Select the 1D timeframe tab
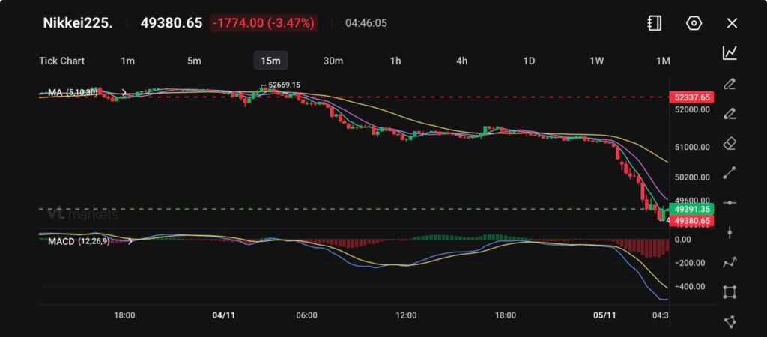Viewport: 767px width, 337px height. pyautogui.click(x=529, y=61)
